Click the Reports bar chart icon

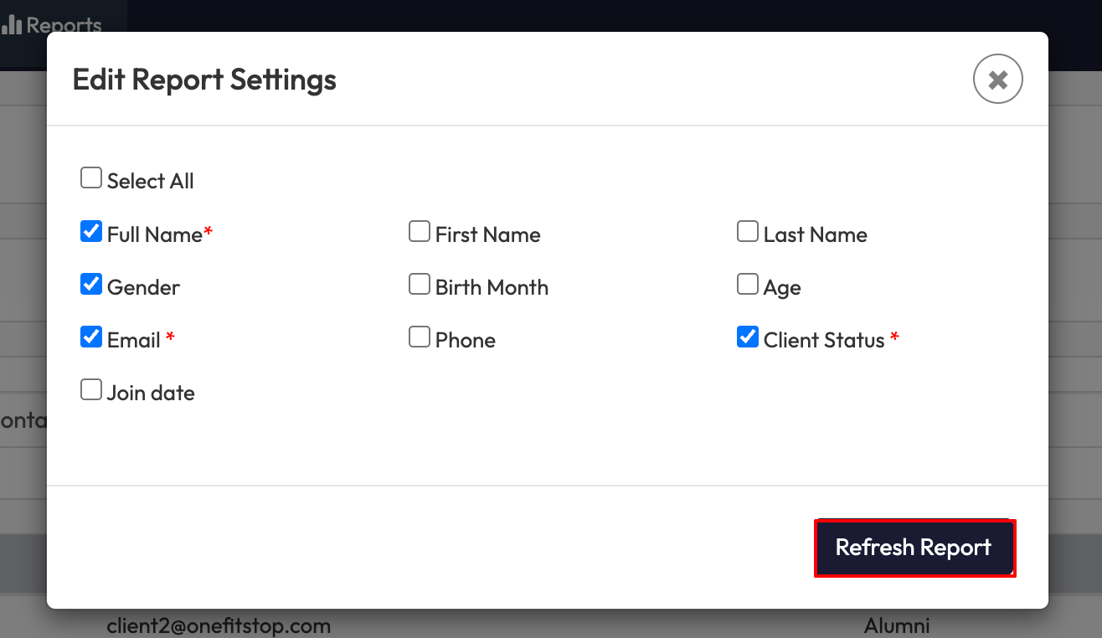[x=12, y=25]
